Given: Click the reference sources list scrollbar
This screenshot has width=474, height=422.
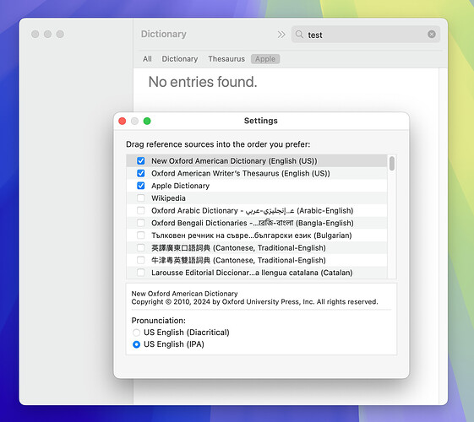Looking at the screenshot, I should pos(392,163).
